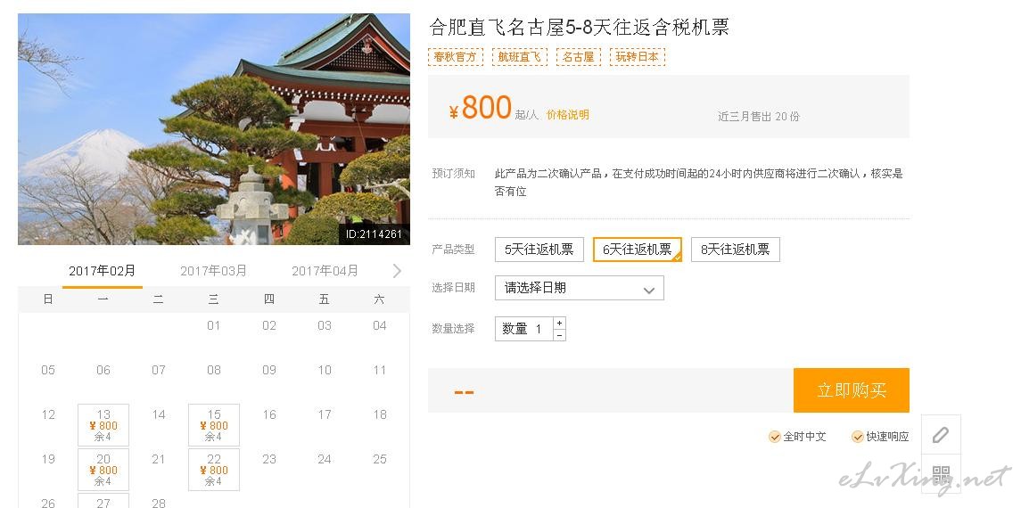Screen dimensions: 1021x508
Task: Click the 玩转日本 tag
Action: click(637, 56)
